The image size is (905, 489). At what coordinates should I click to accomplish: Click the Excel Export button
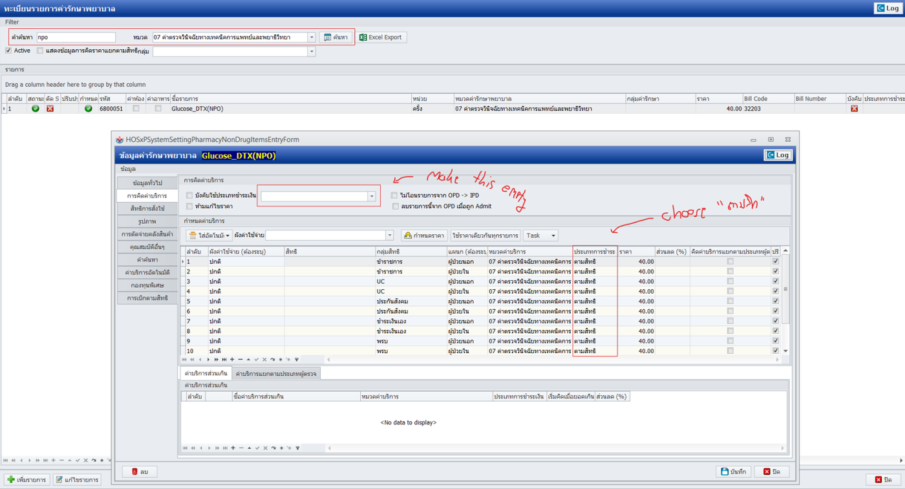(x=381, y=38)
